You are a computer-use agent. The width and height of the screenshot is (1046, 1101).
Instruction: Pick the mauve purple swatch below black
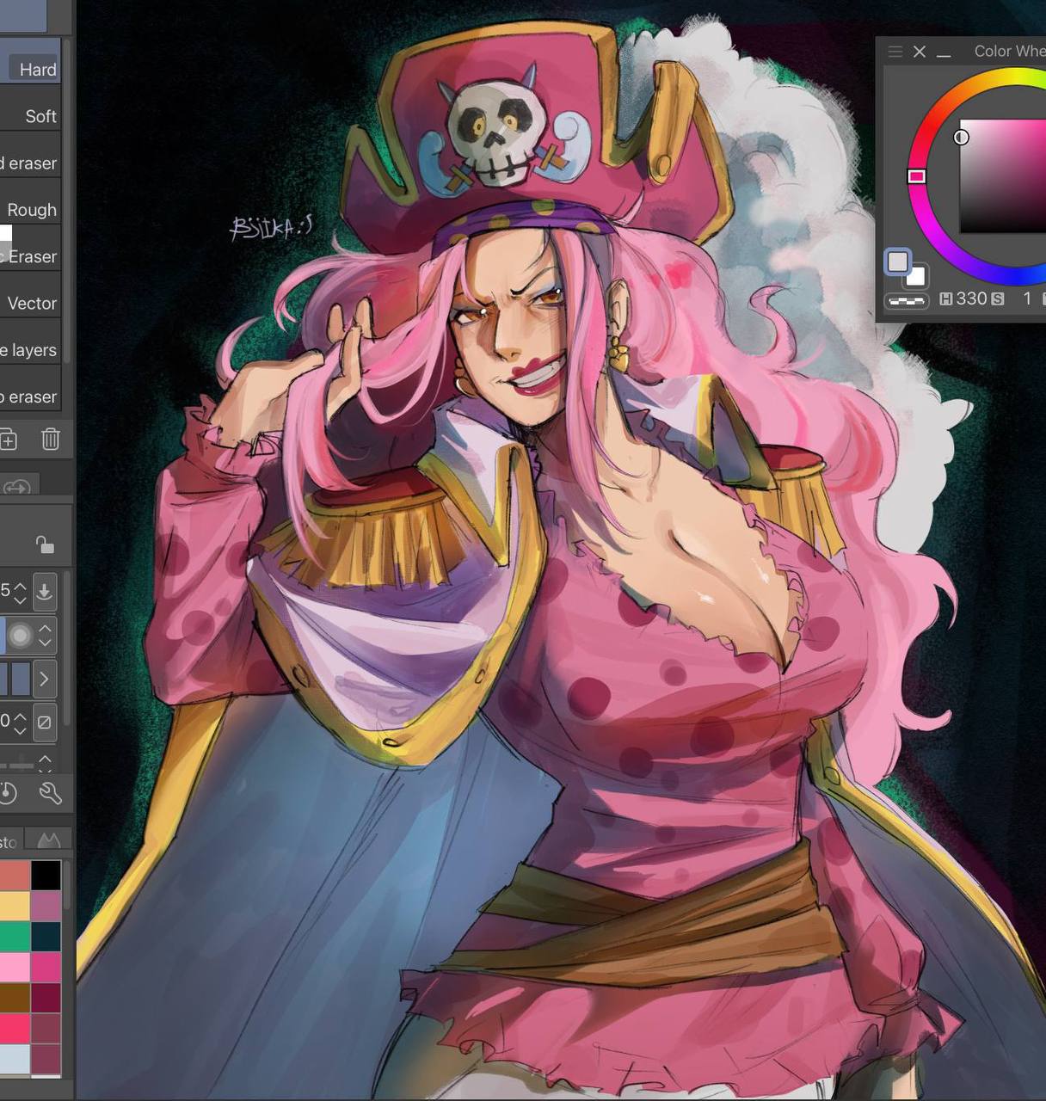coord(46,906)
